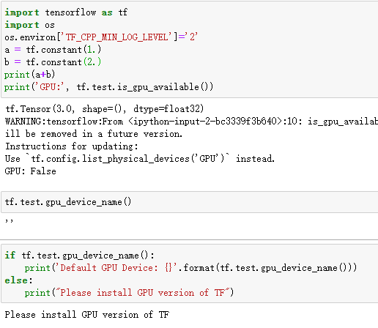Screen dimensions: 378x328
Task: Click the print "Please install GPU version" code line
Action: pyautogui.click(x=129, y=292)
